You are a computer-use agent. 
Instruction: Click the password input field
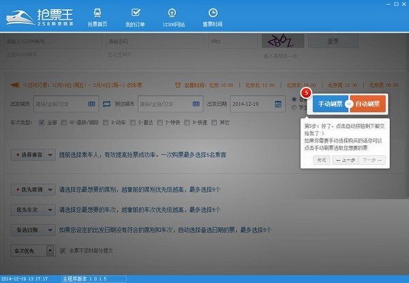point(155,41)
